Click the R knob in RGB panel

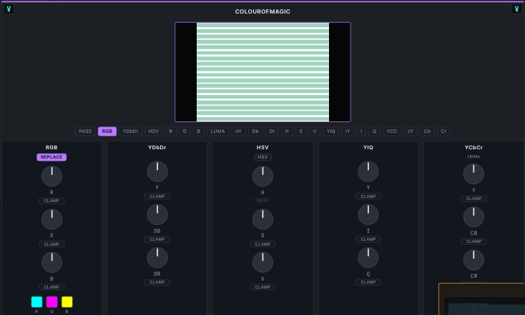tap(52, 176)
